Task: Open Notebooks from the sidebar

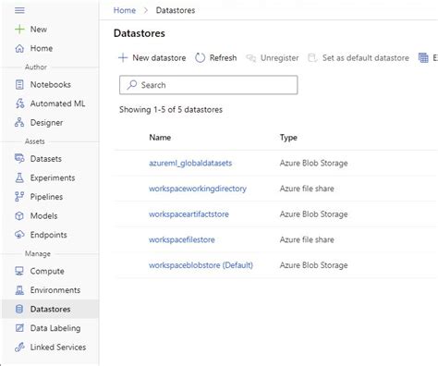Action: click(51, 84)
